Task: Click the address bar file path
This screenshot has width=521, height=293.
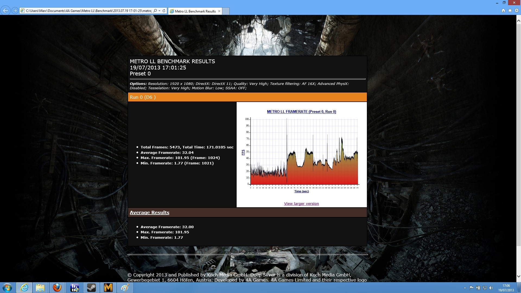Action: coord(89,11)
